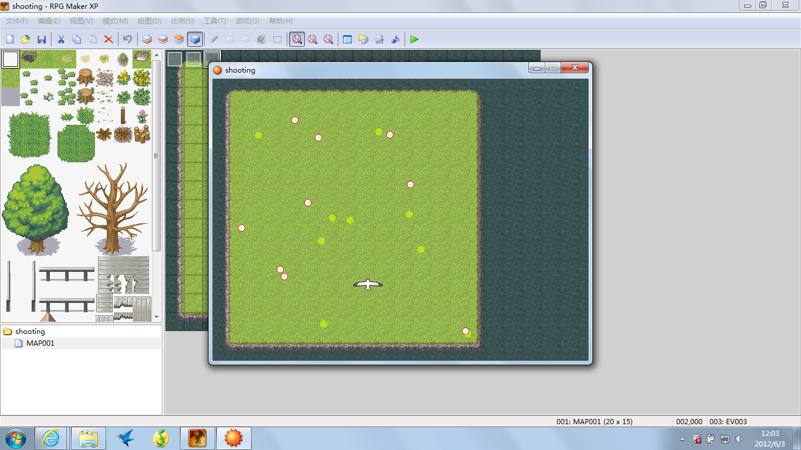Open the 帮助(H) menu

pyautogui.click(x=281, y=21)
